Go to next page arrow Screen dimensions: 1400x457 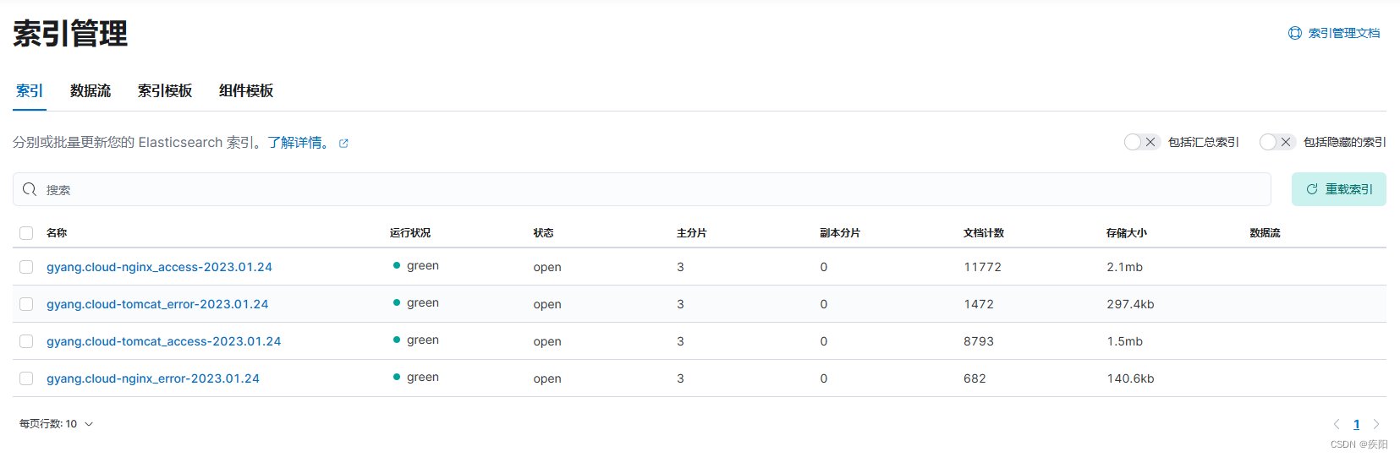pyautogui.click(x=1376, y=424)
